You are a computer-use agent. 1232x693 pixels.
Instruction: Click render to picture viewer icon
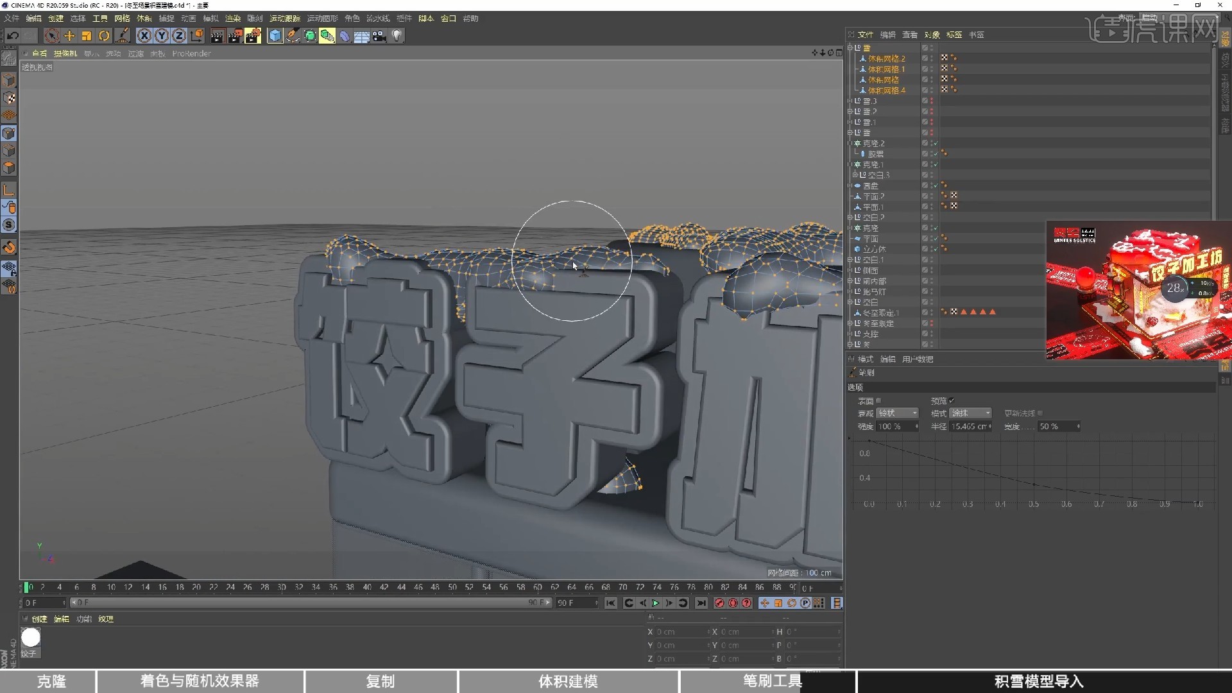pos(235,36)
